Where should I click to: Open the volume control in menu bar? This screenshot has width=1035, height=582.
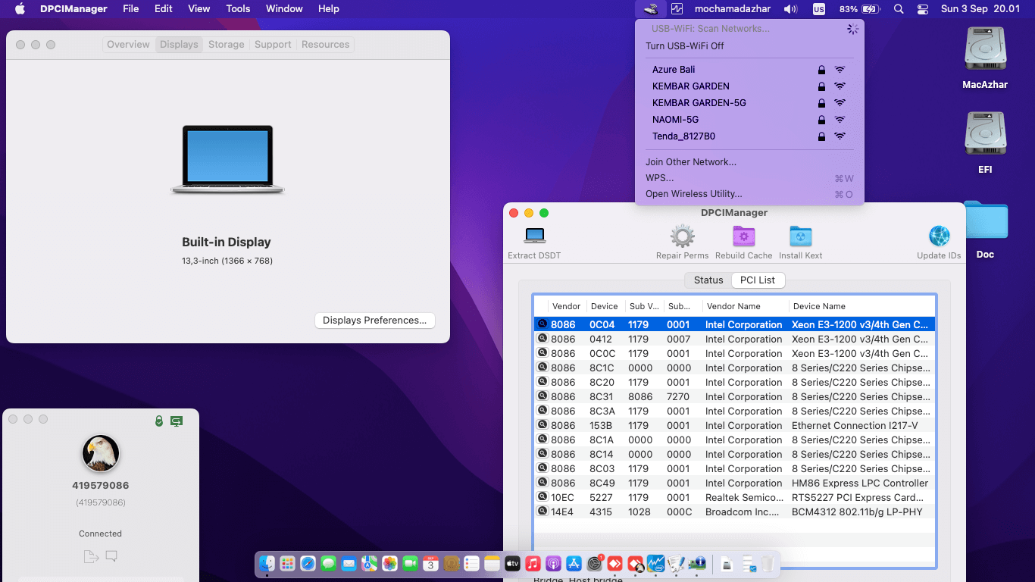[x=791, y=9]
